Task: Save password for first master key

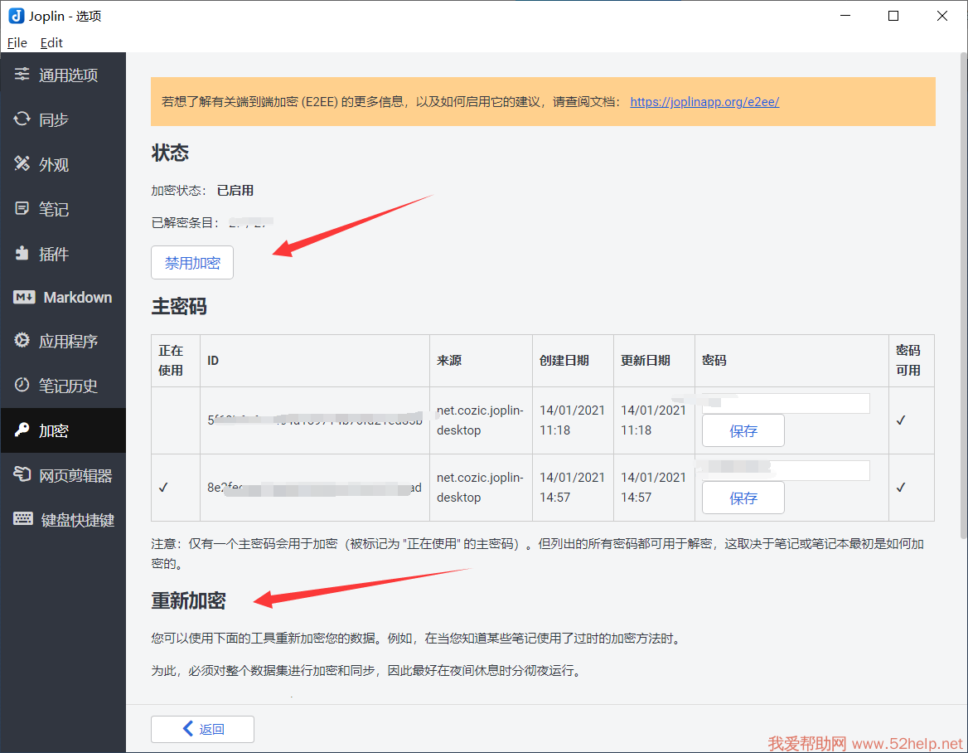Action: [743, 430]
